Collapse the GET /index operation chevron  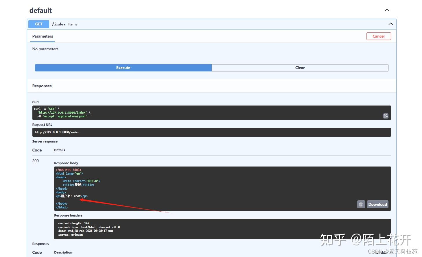[x=390, y=24]
